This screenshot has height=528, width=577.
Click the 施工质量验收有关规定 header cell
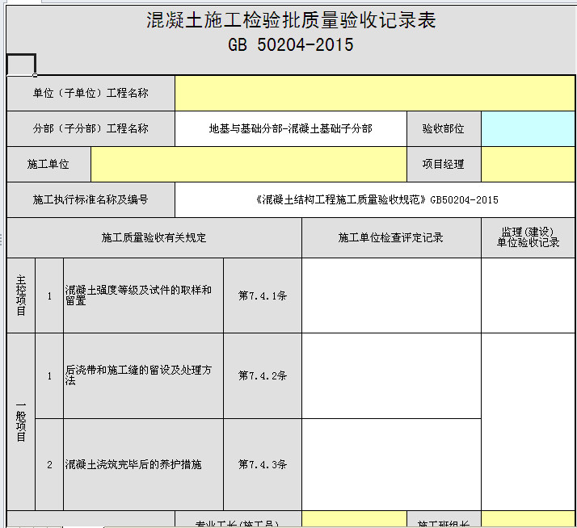[154, 237]
